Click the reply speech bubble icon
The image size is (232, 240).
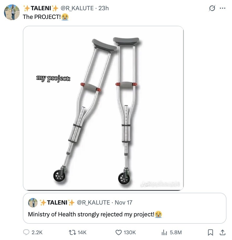point(26,232)
